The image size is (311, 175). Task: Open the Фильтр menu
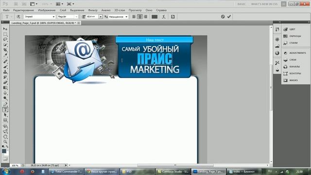(93, 10)
